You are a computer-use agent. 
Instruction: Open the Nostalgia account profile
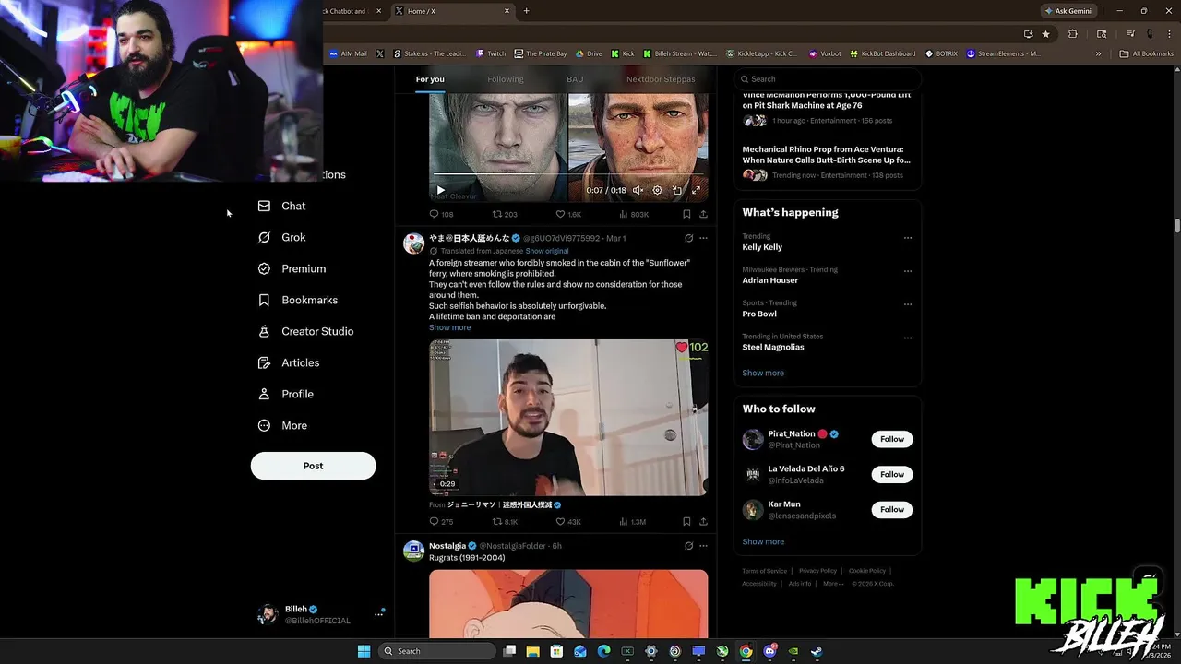[x=447, y=546]
